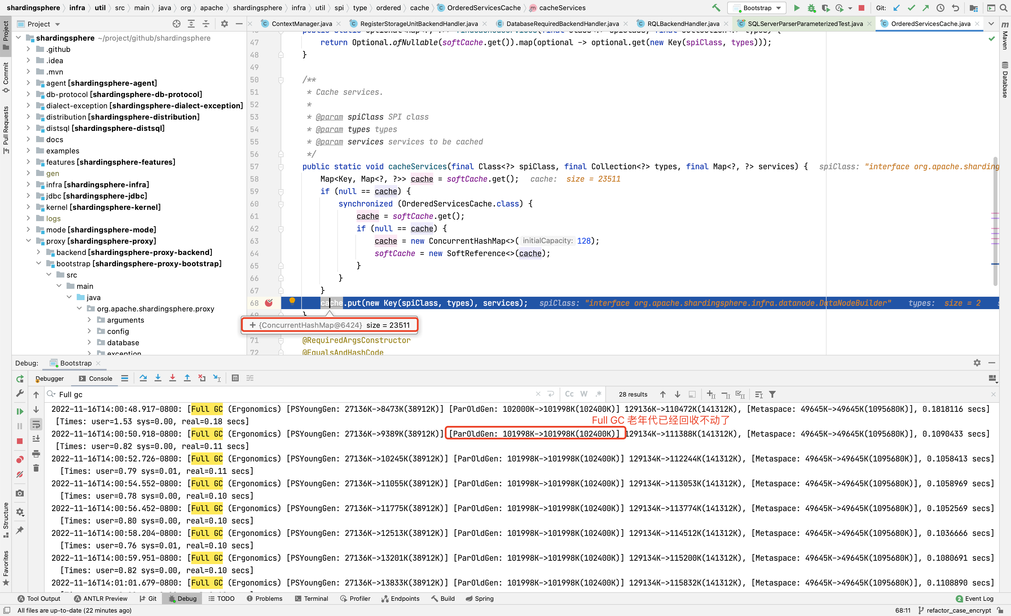The width and height of the screenshot is (1011, 616).
Task: Capture a memory snapshot with the camera icon
Action: tap(20, 493)
